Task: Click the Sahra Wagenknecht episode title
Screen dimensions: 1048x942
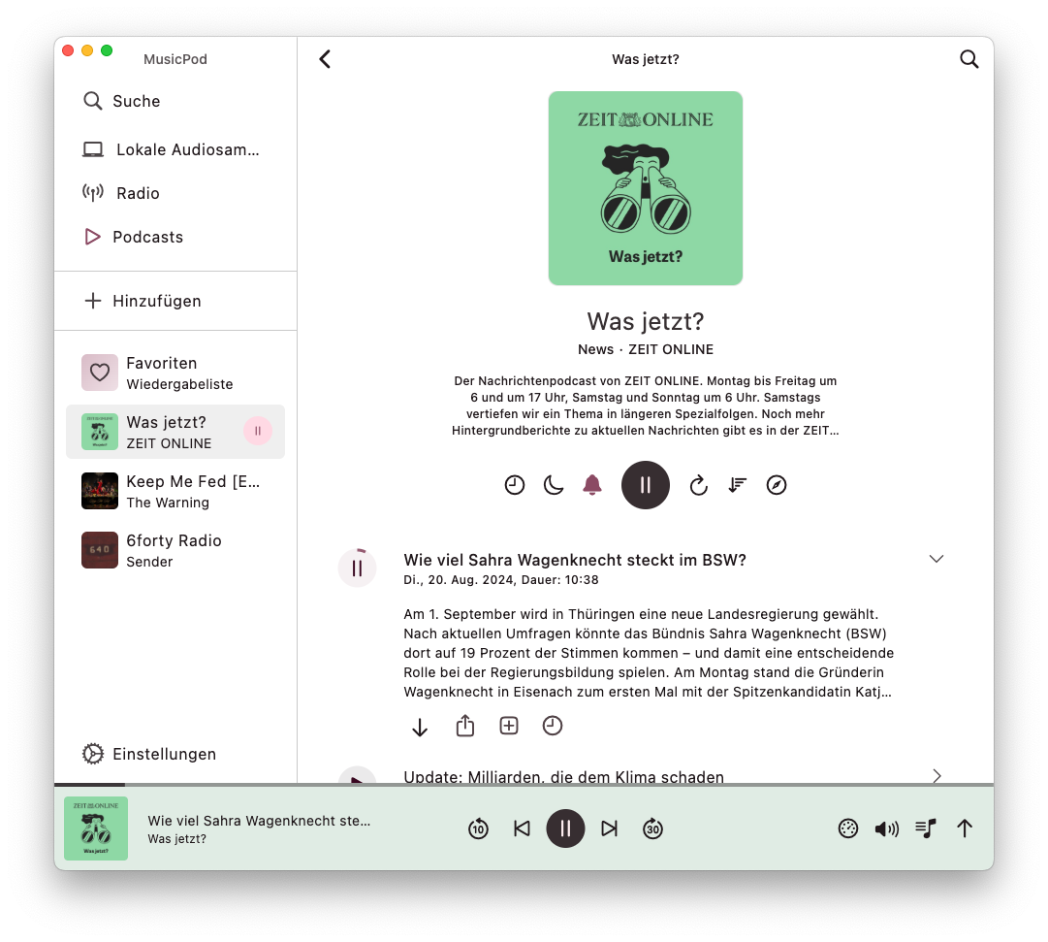Action: tap(575, 560)
